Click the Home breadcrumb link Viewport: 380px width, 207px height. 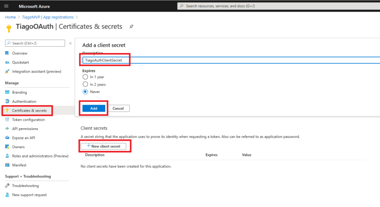pos(10,17)
